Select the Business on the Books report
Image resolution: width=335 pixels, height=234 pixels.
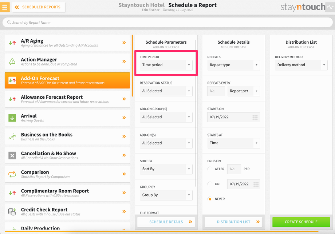coord(67,136)
